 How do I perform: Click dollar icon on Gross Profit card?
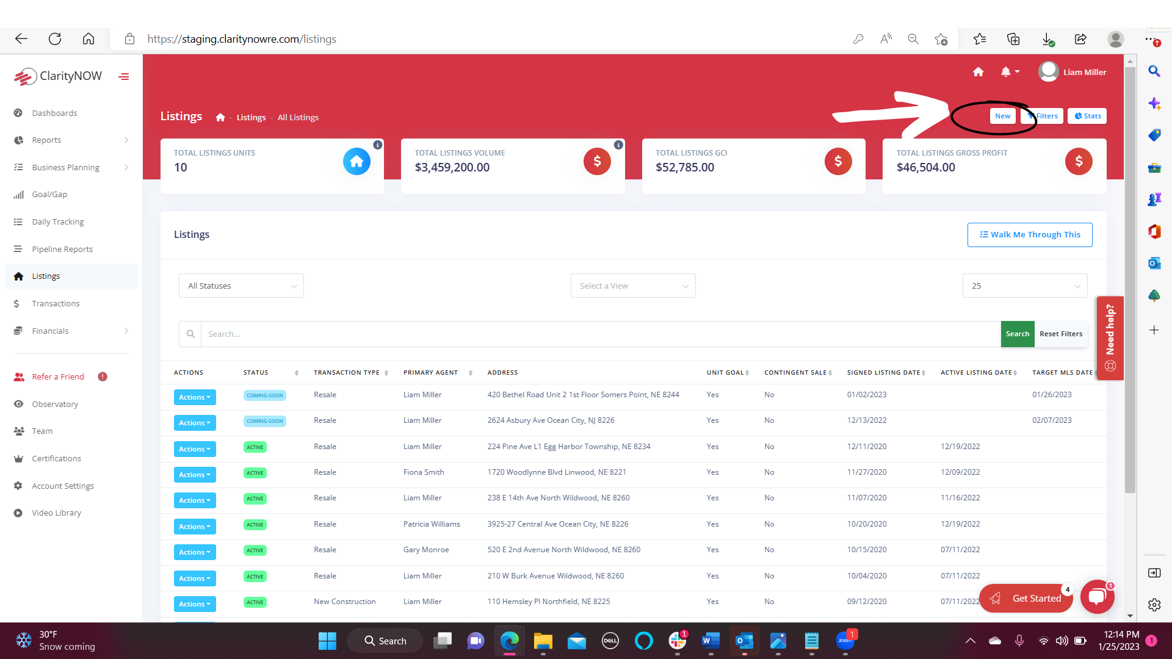pos(1079,162)
